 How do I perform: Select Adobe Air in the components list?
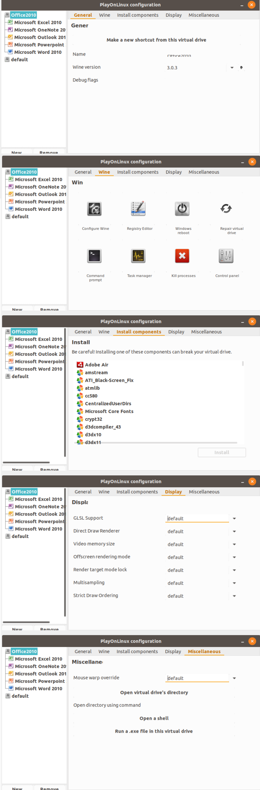click(x=97, y=365)
